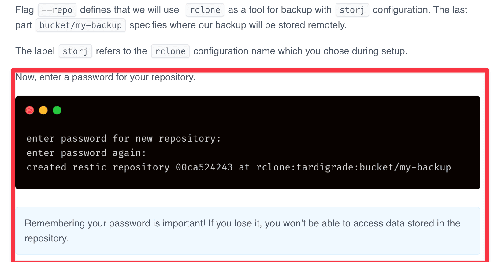The width and height of the screenshot is (498, 262).
Task: Click 'created restic repository' in terminal output
Action: 98,167
